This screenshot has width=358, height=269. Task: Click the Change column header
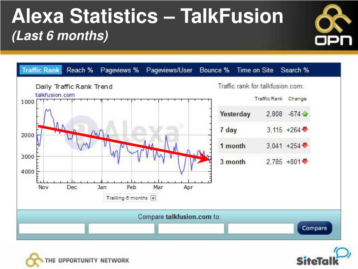[297, 98]
